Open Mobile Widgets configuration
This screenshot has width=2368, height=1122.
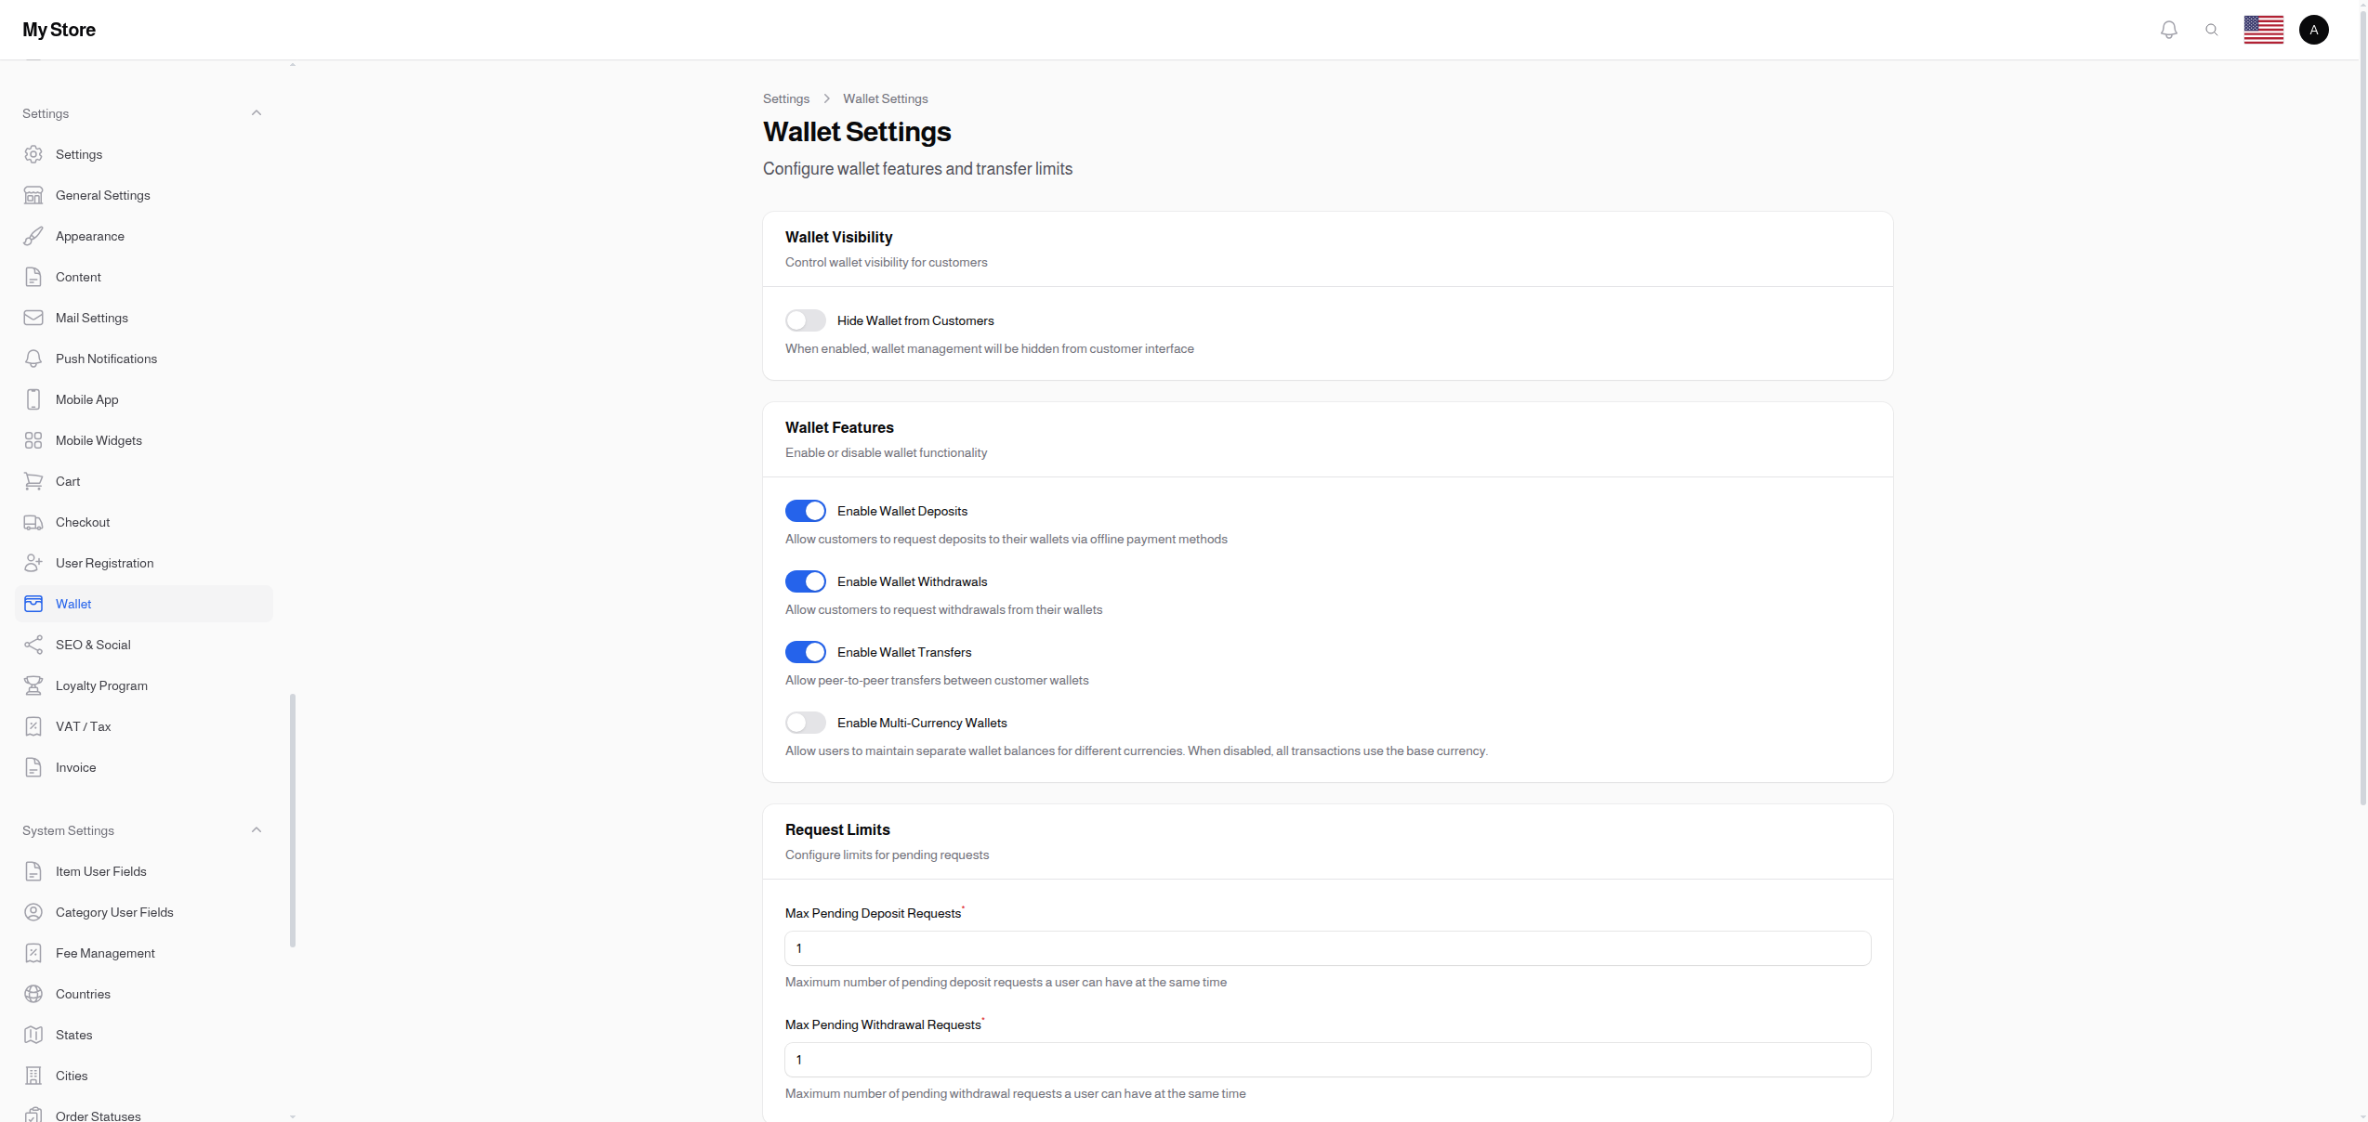click(99, 440)
